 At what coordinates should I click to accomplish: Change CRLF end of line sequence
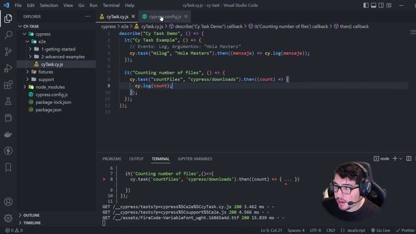(x=331, y=230)
